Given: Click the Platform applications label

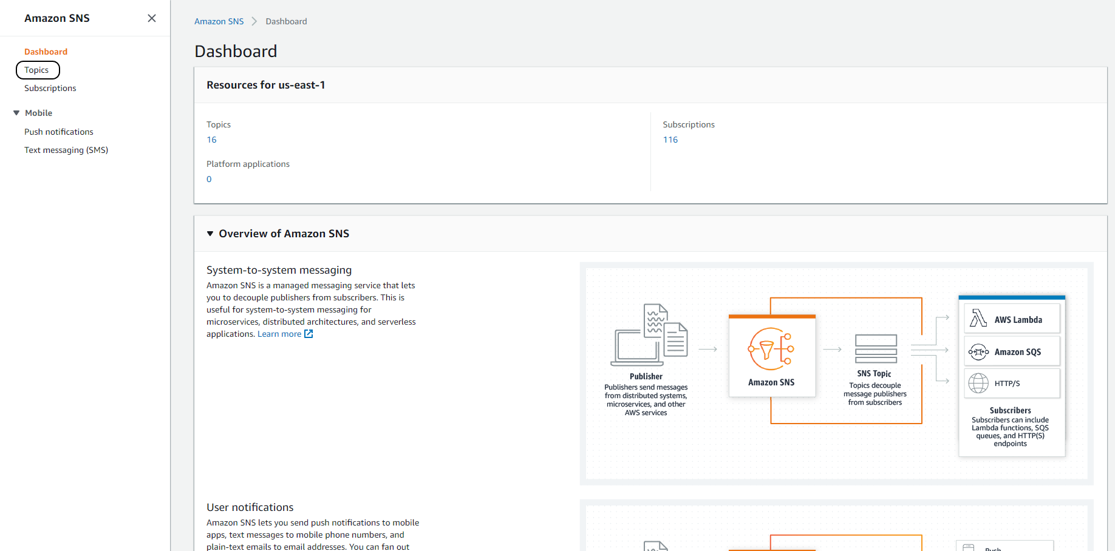Looking at the screenshot, I should click(248, 164).
